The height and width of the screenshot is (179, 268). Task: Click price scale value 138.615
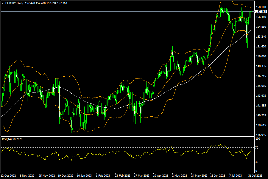pos(261,125)
